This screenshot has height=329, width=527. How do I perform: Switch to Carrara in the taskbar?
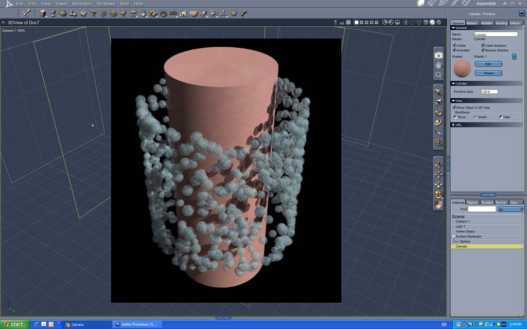[x=86, y=324]
